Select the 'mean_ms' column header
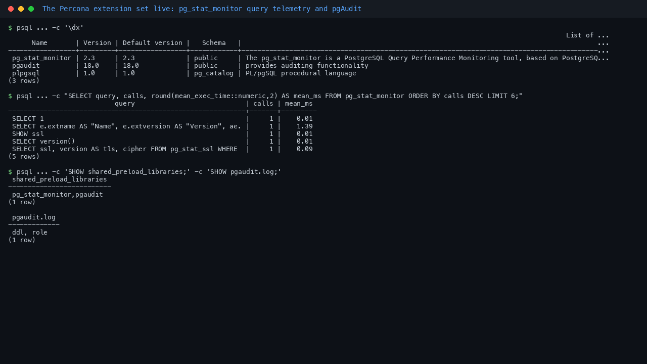 [x=299, y=104]
